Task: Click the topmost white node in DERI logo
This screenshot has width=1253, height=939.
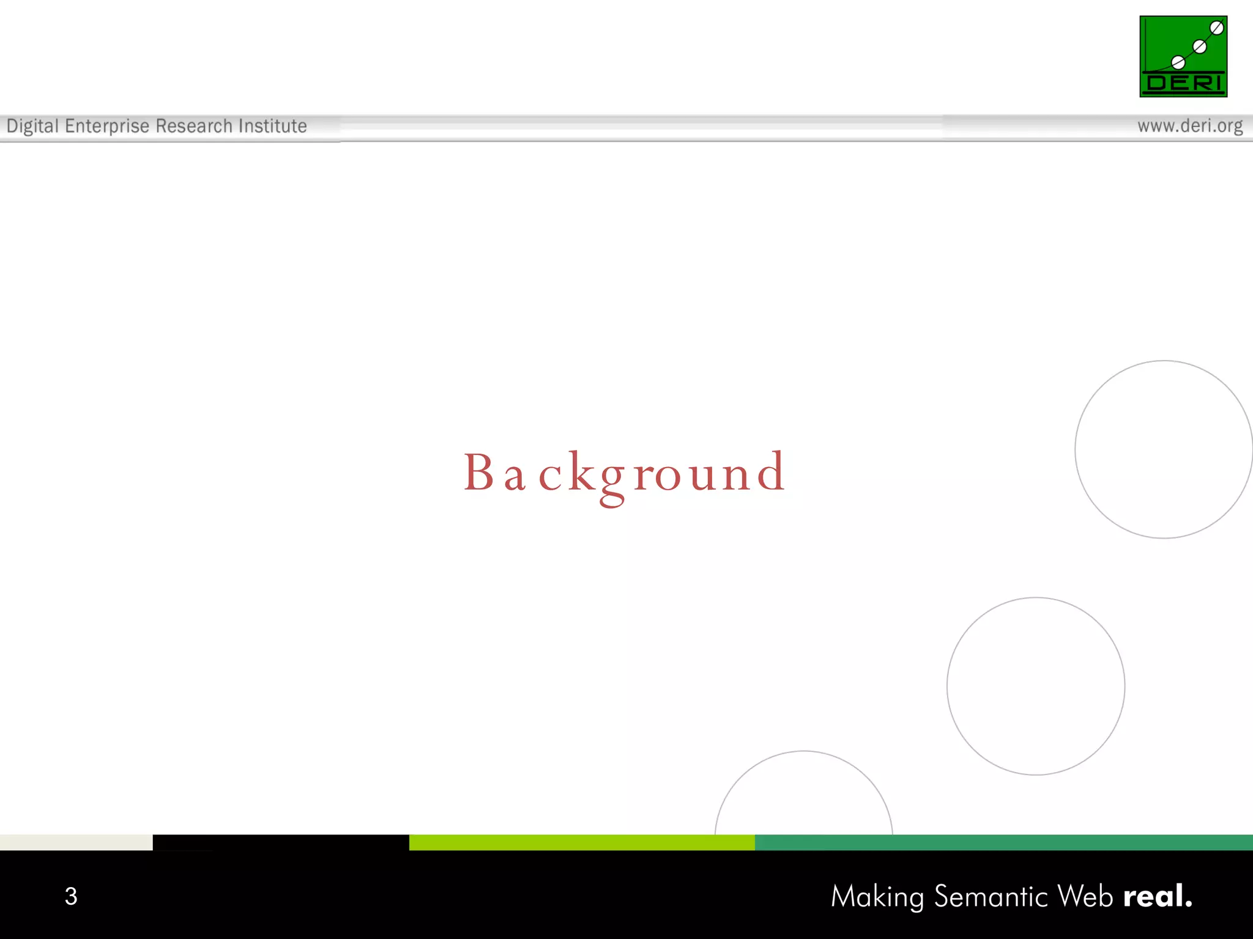Action: pyautogui.click(x=1217, y=28)
